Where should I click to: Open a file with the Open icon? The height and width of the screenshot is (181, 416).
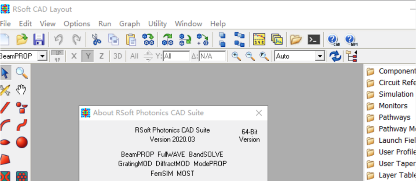tap(22, 40)
